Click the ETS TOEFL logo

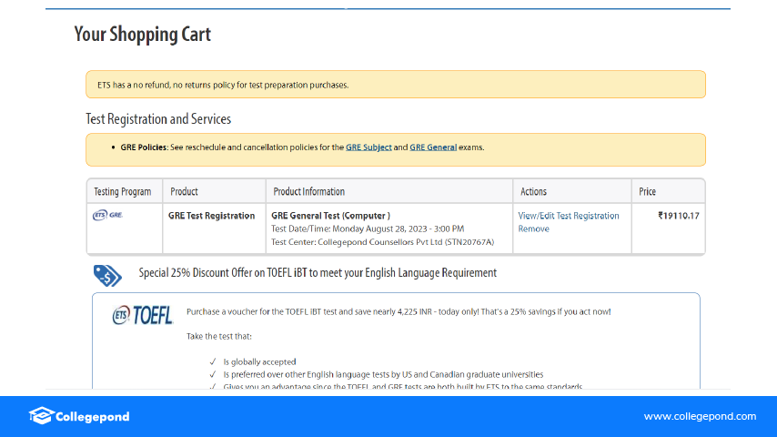(x=142, y=316)
